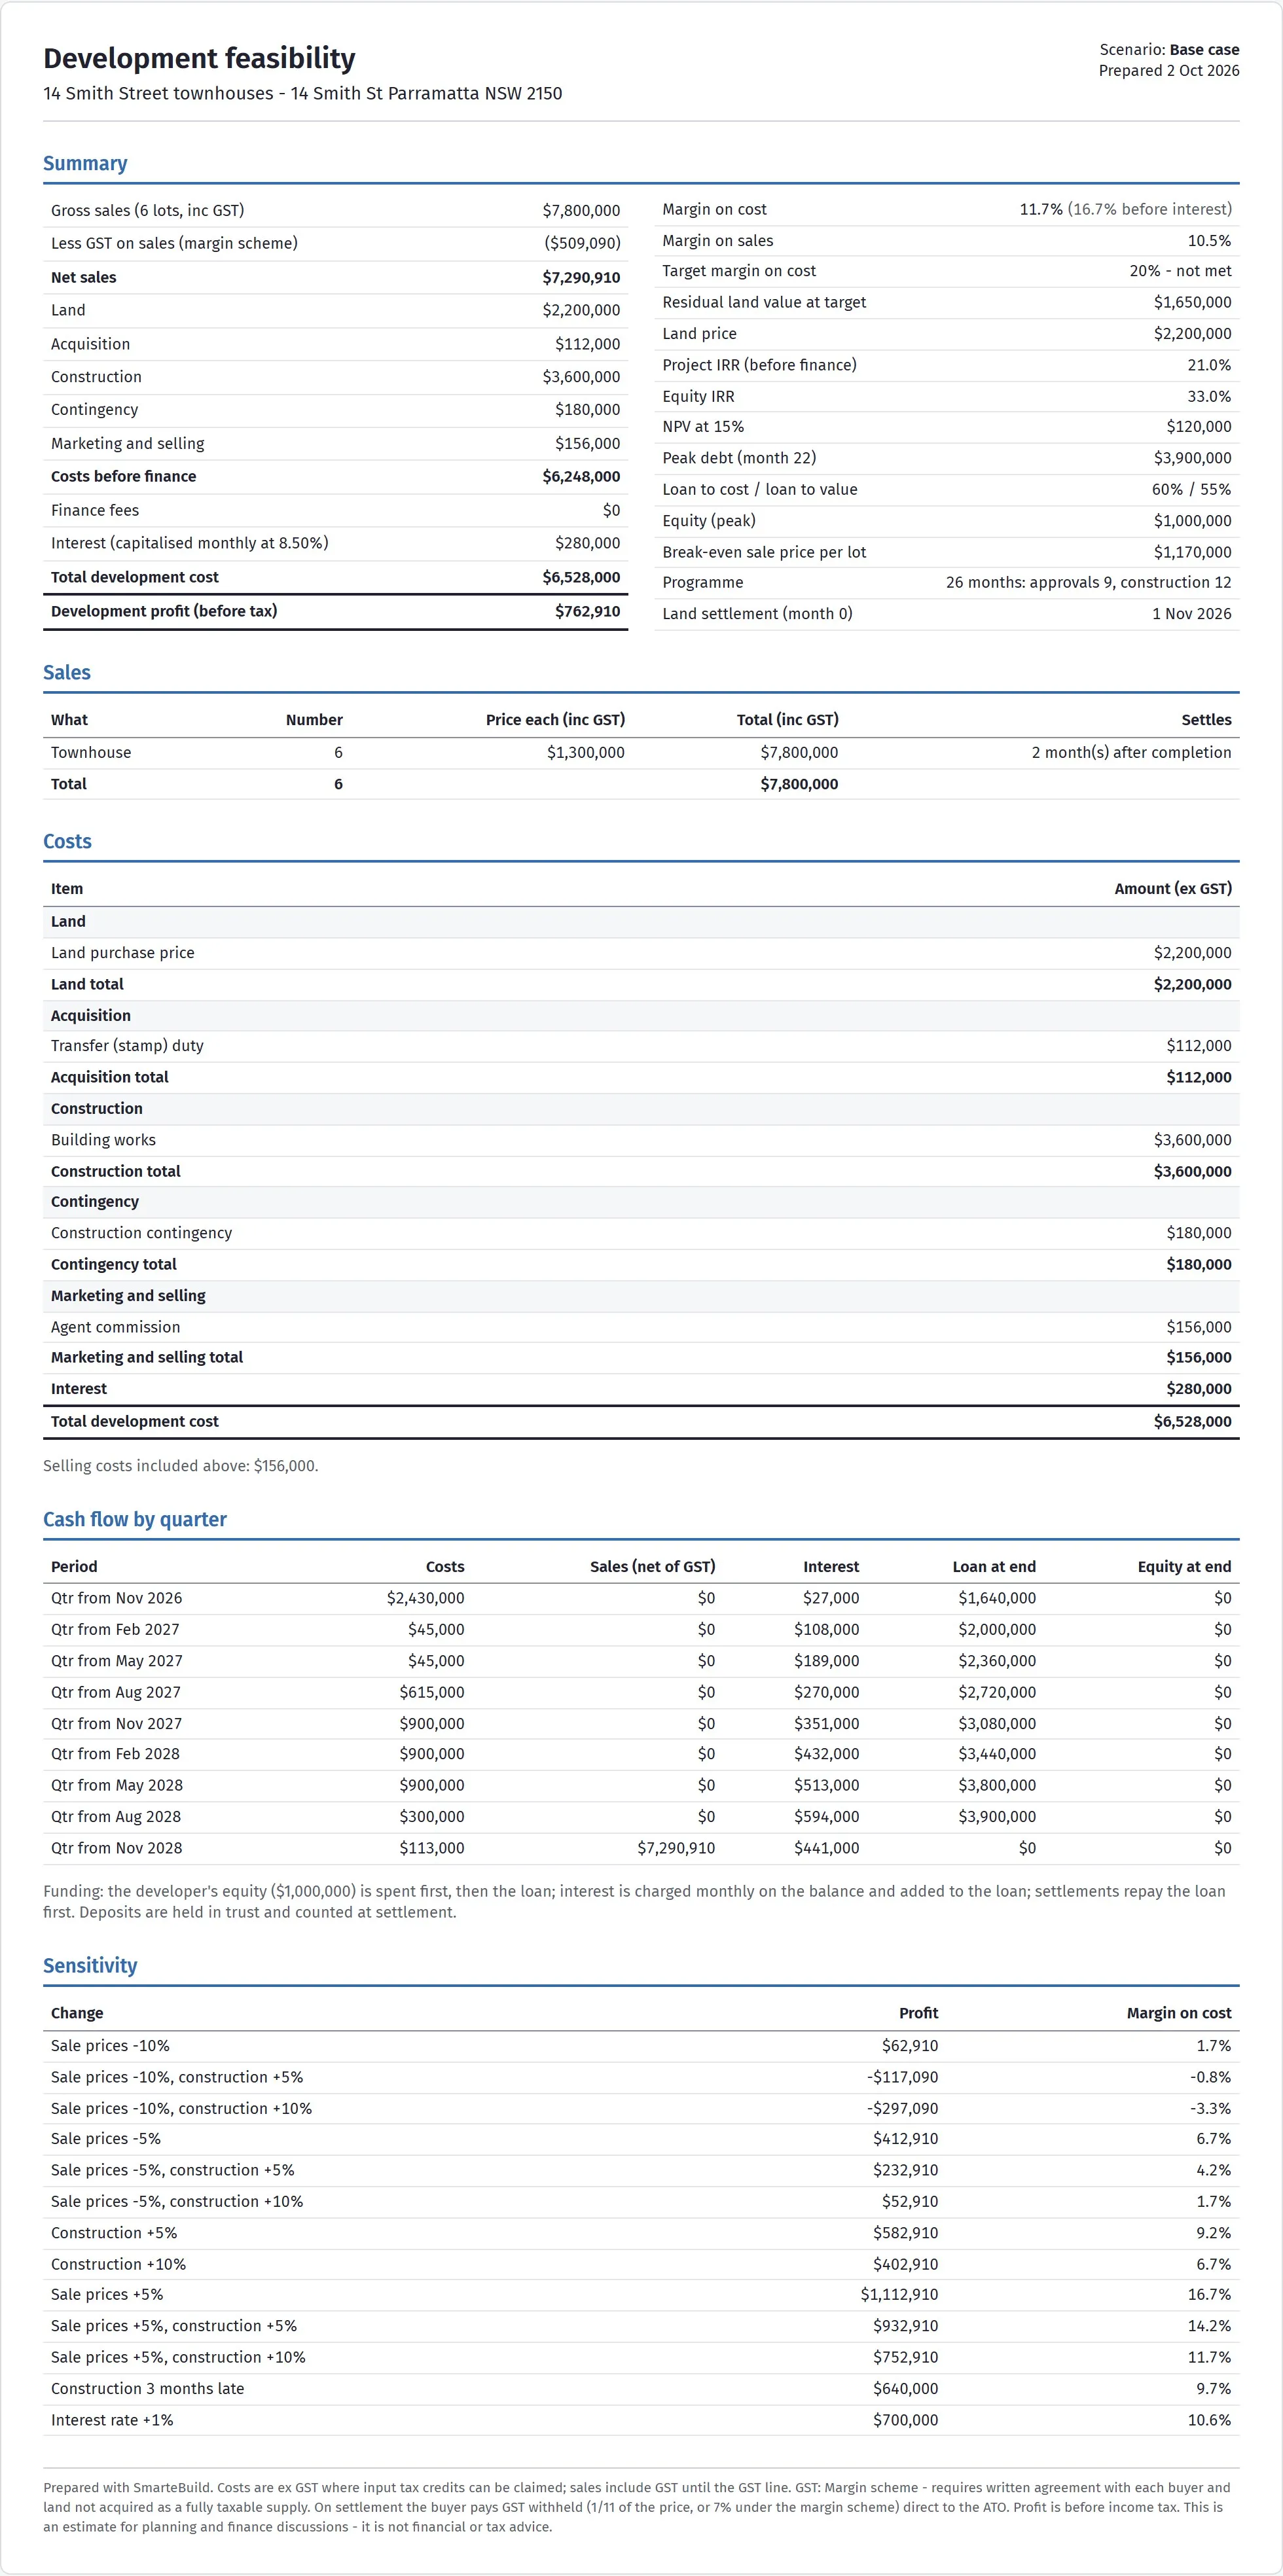Viewport: 1283px width, 2576px height.
Task: Click the Finance fees $0 value
Action: tap(611, 510)
